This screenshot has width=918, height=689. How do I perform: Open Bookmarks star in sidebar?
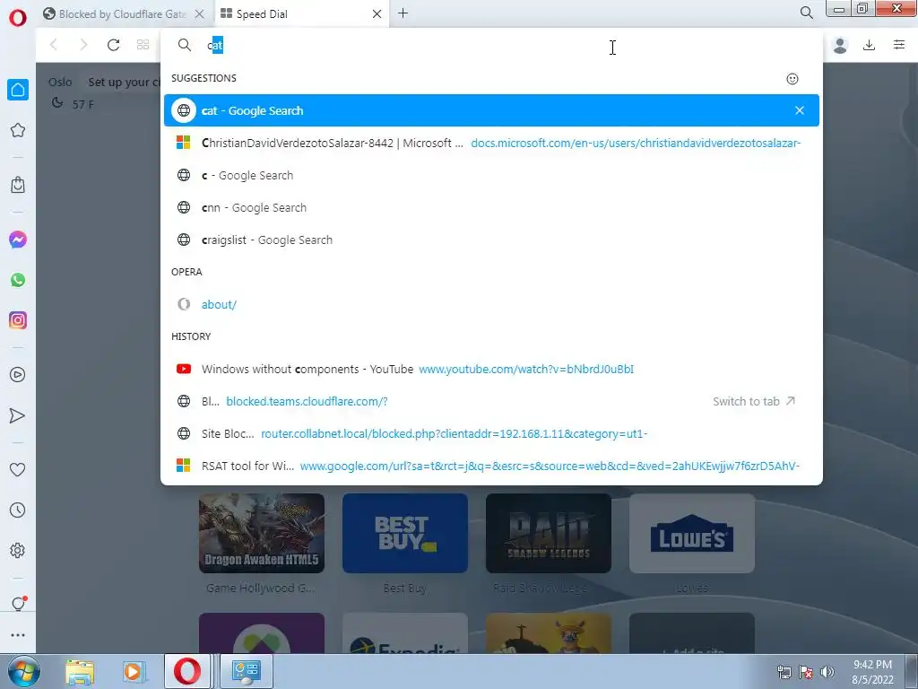(x=18, y=130)
